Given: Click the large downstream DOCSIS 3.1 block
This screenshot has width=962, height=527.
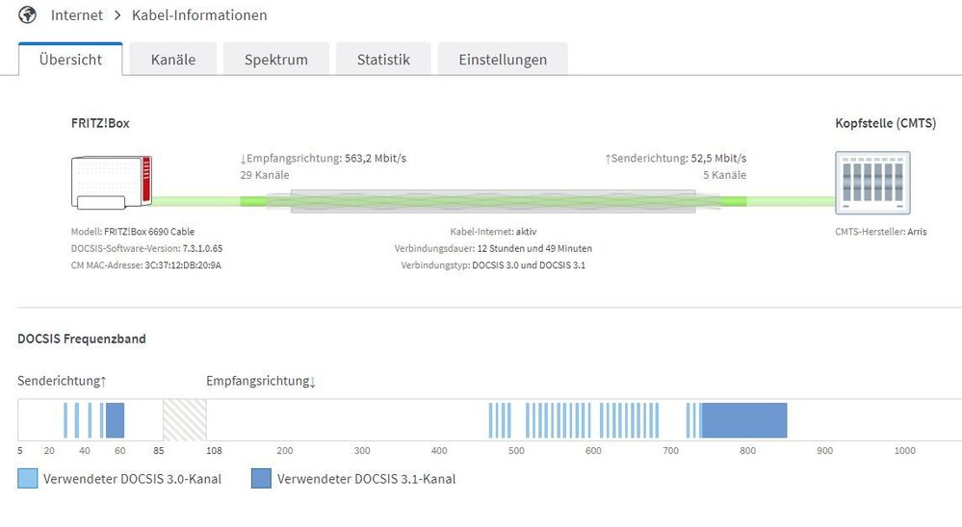Looking at the screenshot, I should click(x=744, y=420).
